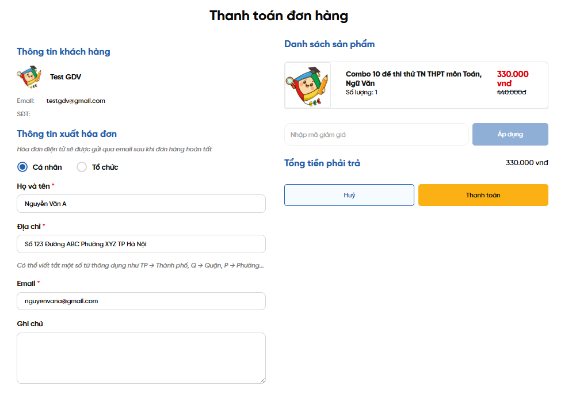Focus the invoice Email input field
The height and width of the screenshot is (397, 576).
tap(141, 301)
